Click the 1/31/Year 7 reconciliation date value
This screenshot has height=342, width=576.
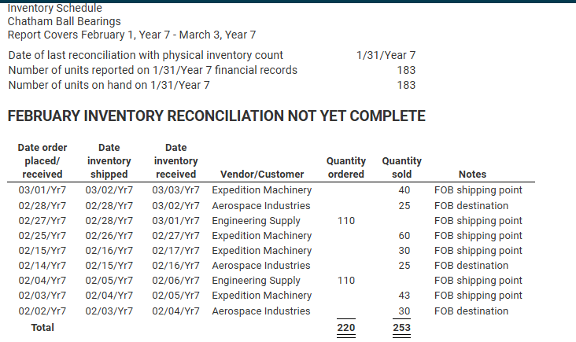[x=386, y=55]
